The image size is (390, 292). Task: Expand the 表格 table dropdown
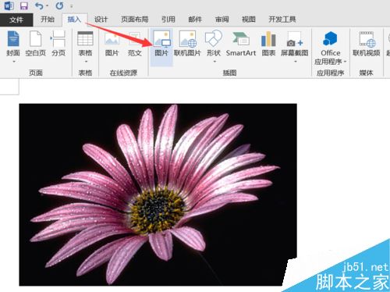(x=86, y=47)
